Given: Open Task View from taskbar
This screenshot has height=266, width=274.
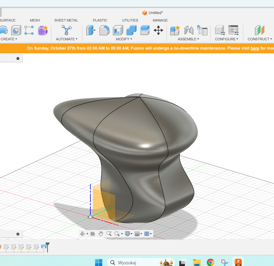Looking at the screenshot, I should click(x=183, y=262).
